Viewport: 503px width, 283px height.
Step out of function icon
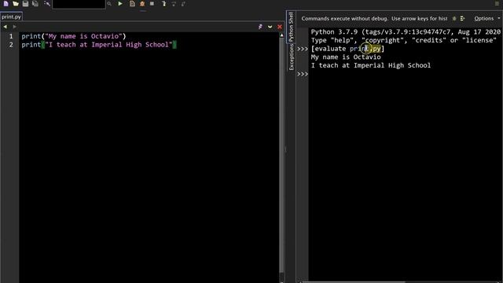pyautogui.click(x=183, y=3)
